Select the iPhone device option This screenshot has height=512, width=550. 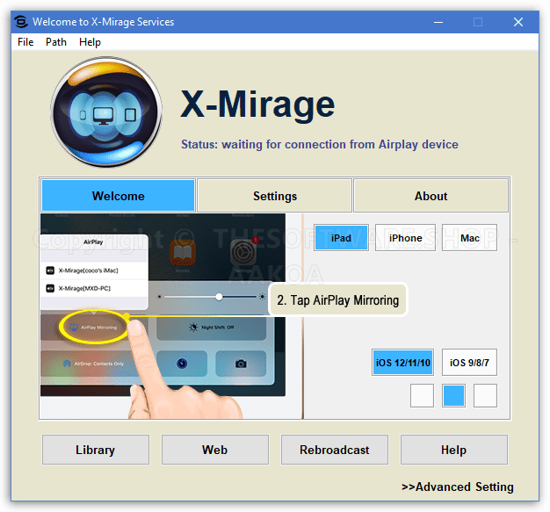tap(405, 238)
